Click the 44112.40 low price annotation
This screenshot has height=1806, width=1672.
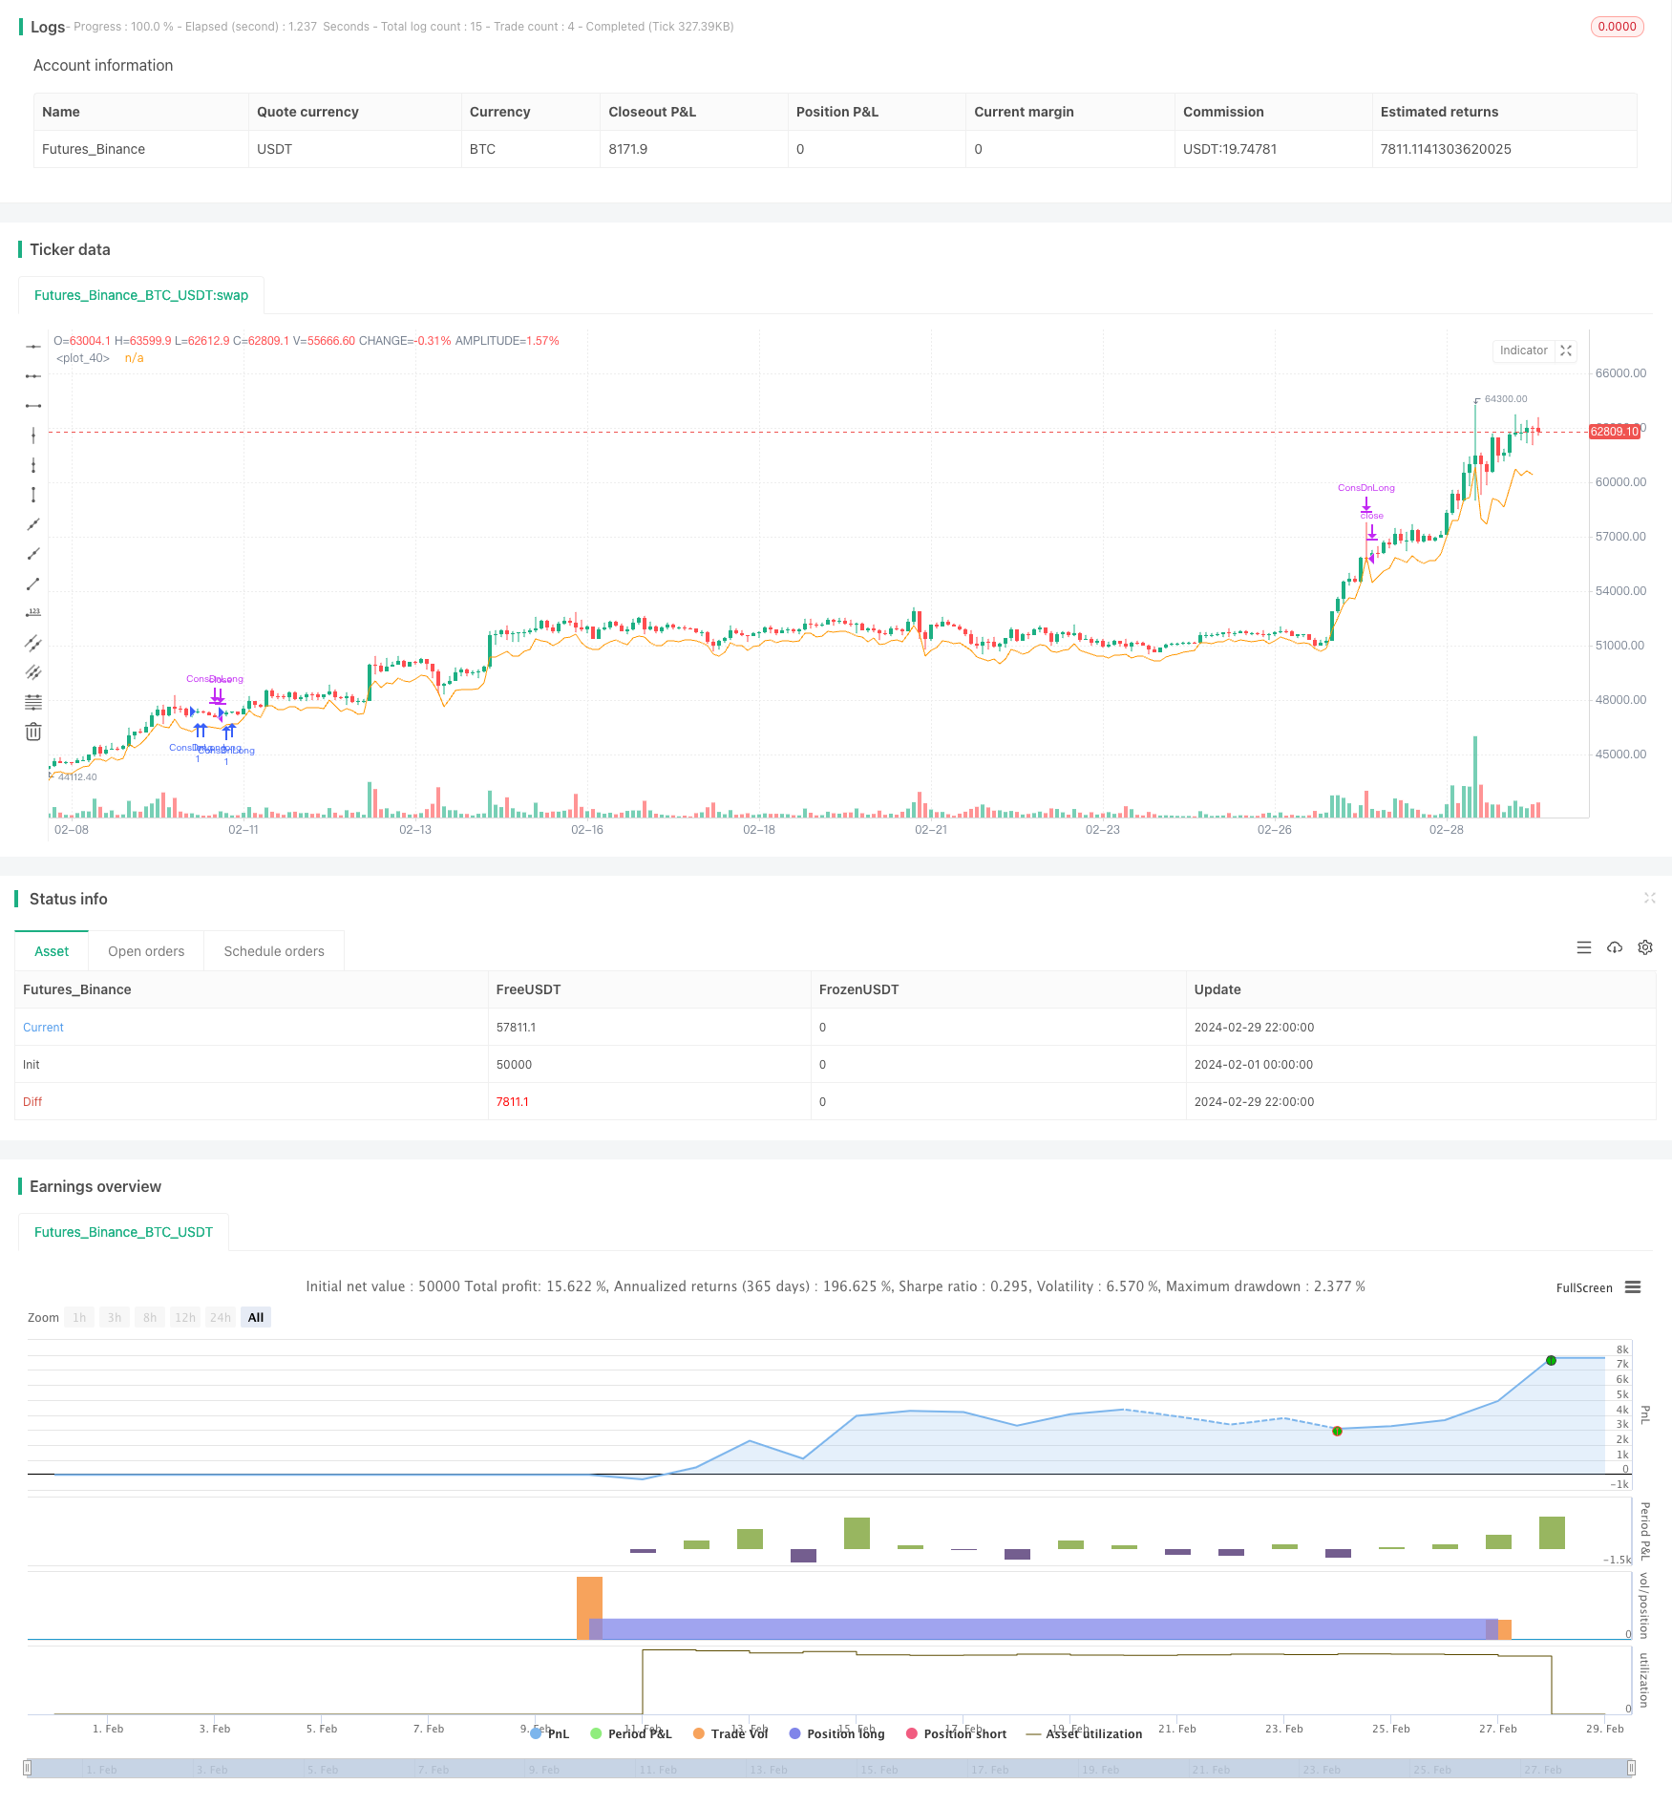point(77,777)
